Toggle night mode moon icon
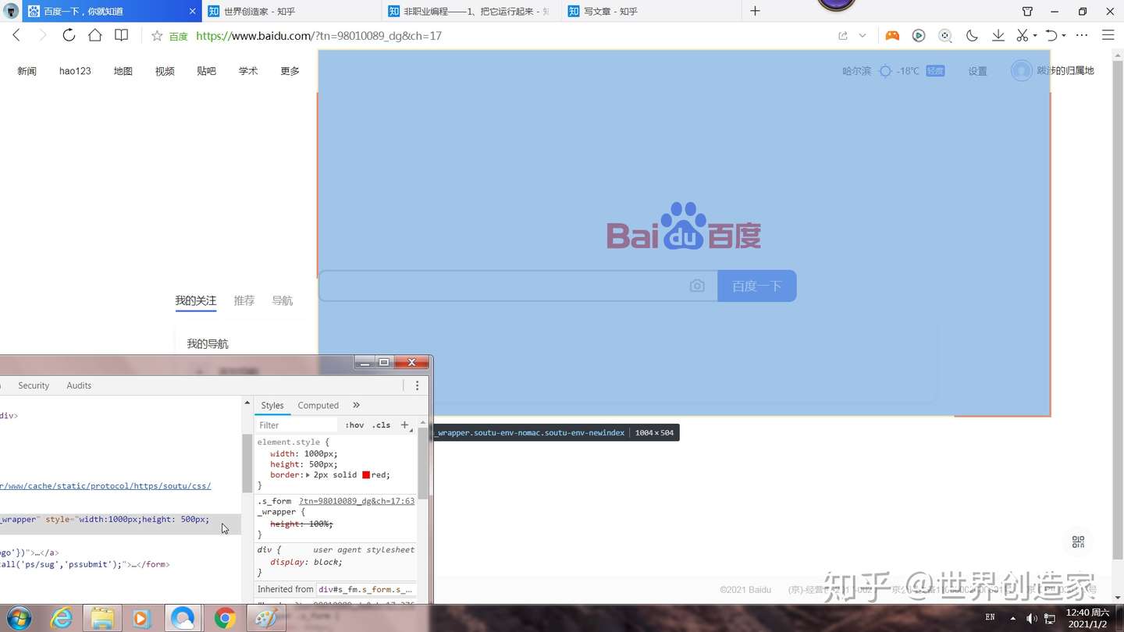The image size is (1124, 632). click(x=972, y=35)
